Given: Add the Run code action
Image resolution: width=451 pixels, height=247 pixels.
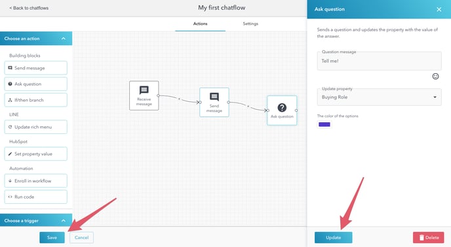Looking at the screenshot, I should point(36,197).
